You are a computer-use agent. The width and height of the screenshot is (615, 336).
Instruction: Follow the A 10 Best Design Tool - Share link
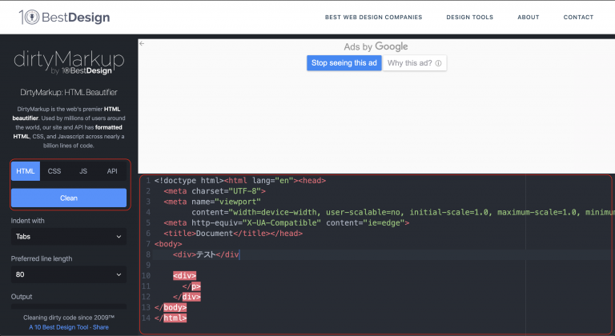[69, 327]
